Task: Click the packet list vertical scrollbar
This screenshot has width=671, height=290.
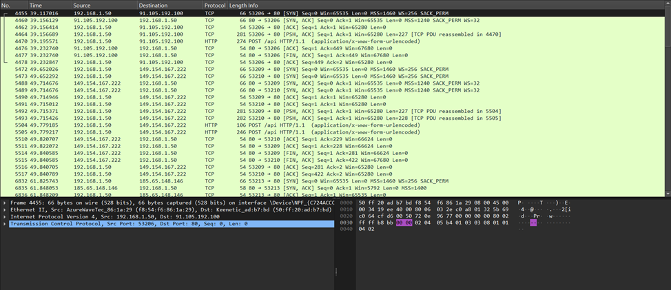Action: (667, 103)
